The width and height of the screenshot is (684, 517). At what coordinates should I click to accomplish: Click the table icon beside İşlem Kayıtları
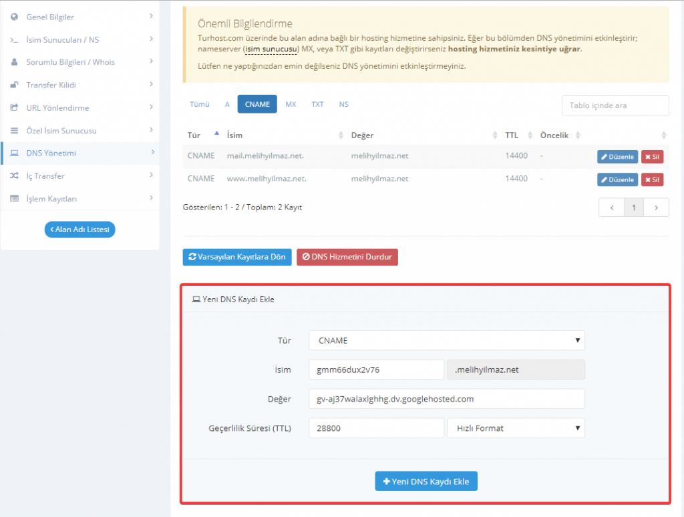coord(14,198)
